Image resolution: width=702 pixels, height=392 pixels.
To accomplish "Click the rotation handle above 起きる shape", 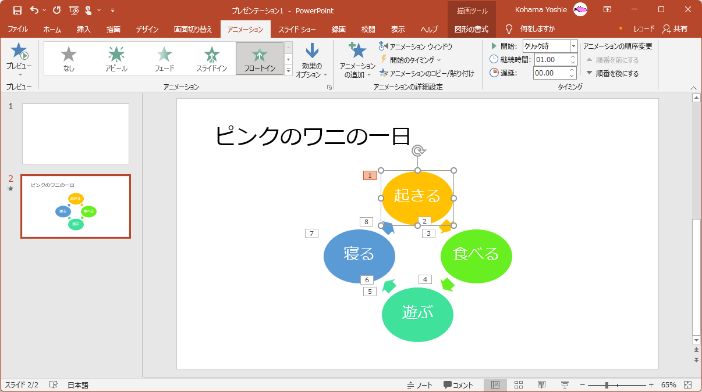I will 417,151.
